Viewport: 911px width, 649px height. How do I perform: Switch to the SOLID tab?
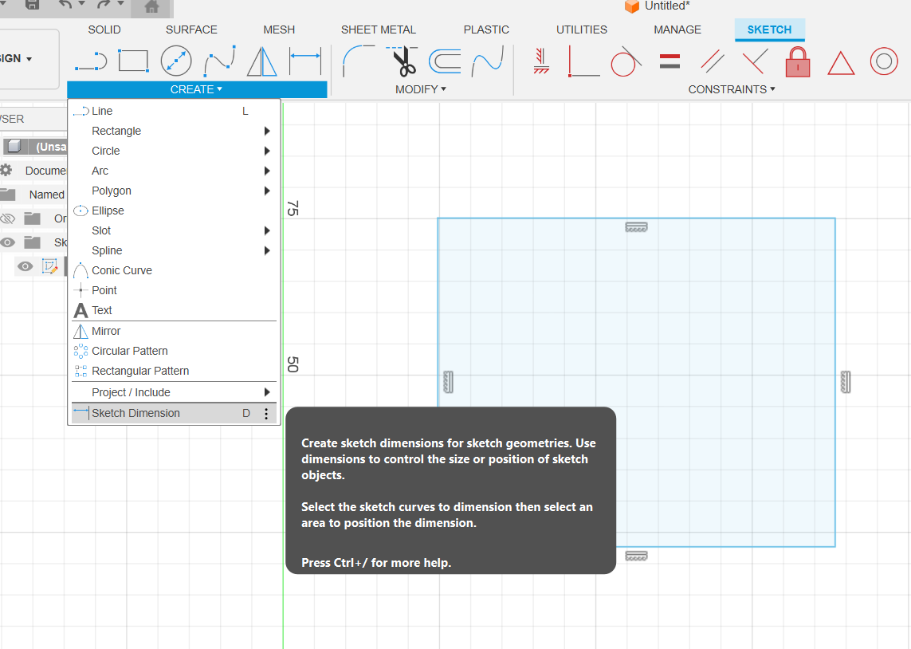(104, 29)
